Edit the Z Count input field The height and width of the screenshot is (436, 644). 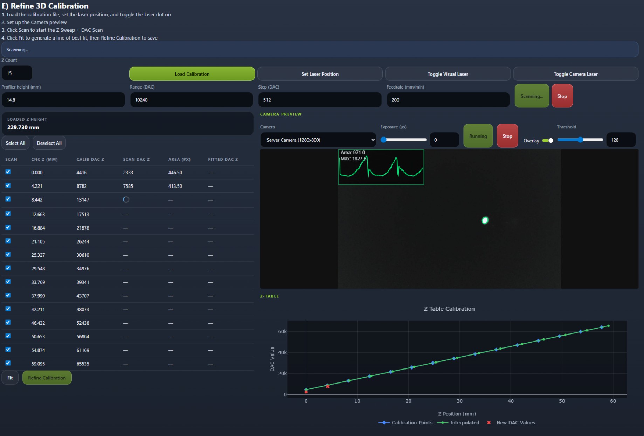click(x=17, y=73)
